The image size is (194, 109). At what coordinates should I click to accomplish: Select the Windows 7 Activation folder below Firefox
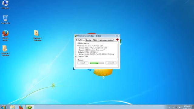(x=5, y=51)
